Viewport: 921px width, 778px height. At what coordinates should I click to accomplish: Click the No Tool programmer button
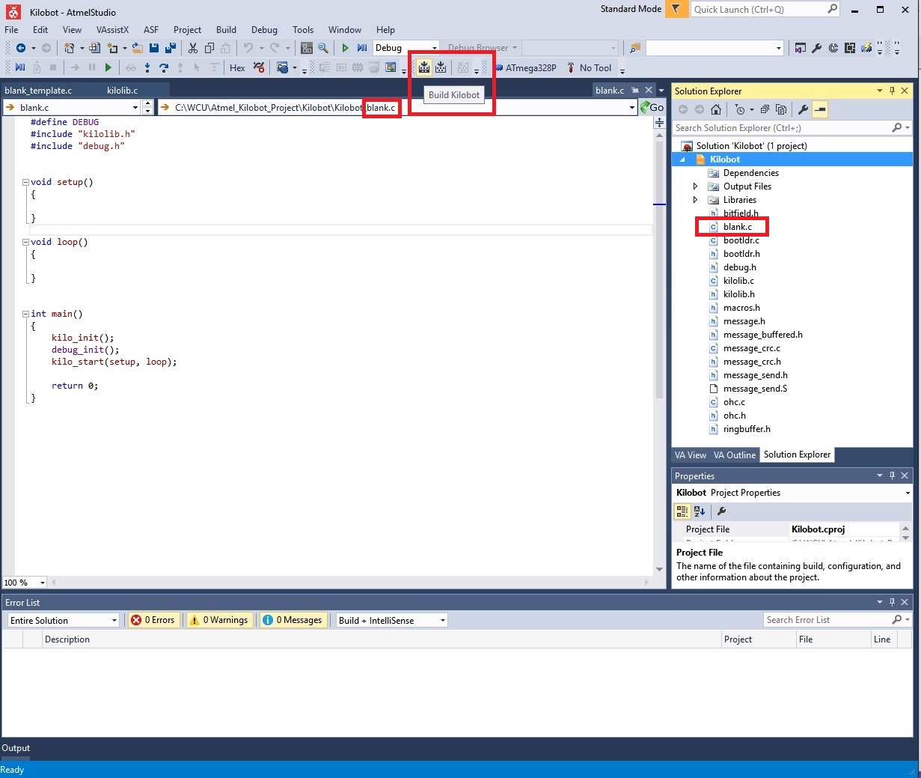click(590, 68)
